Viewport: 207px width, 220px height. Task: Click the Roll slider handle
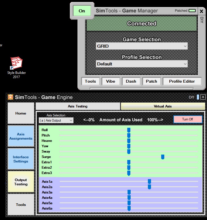129,130
